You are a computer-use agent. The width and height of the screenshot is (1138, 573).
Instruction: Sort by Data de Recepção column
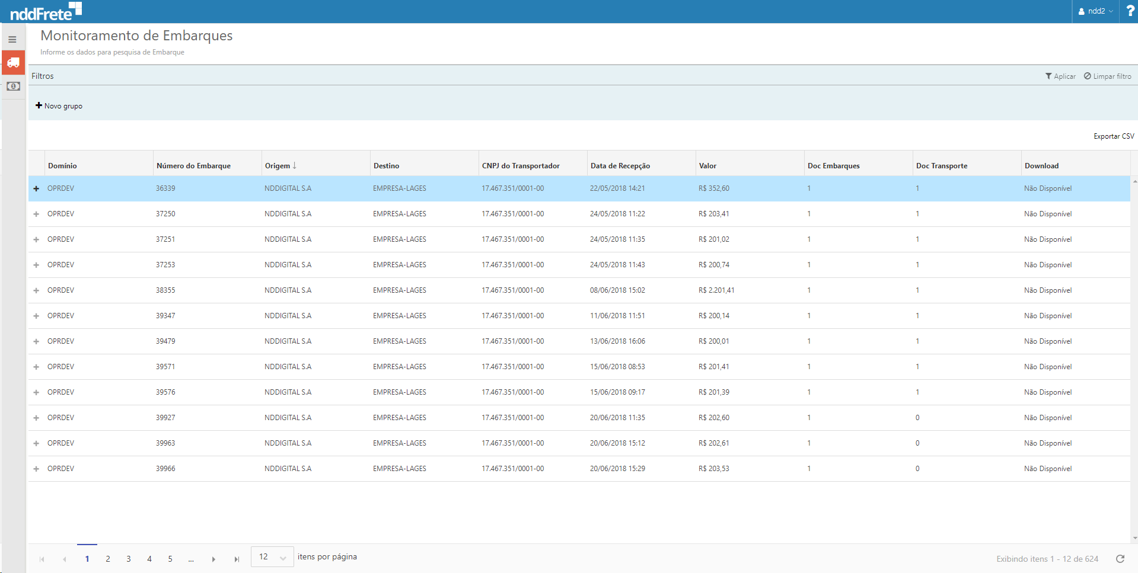620,166
